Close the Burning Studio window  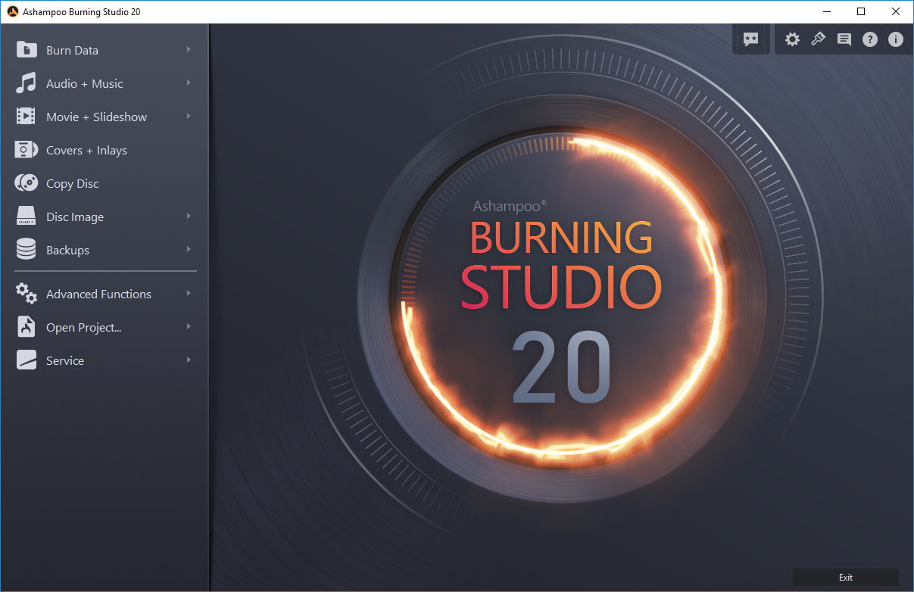click(896, 11)
